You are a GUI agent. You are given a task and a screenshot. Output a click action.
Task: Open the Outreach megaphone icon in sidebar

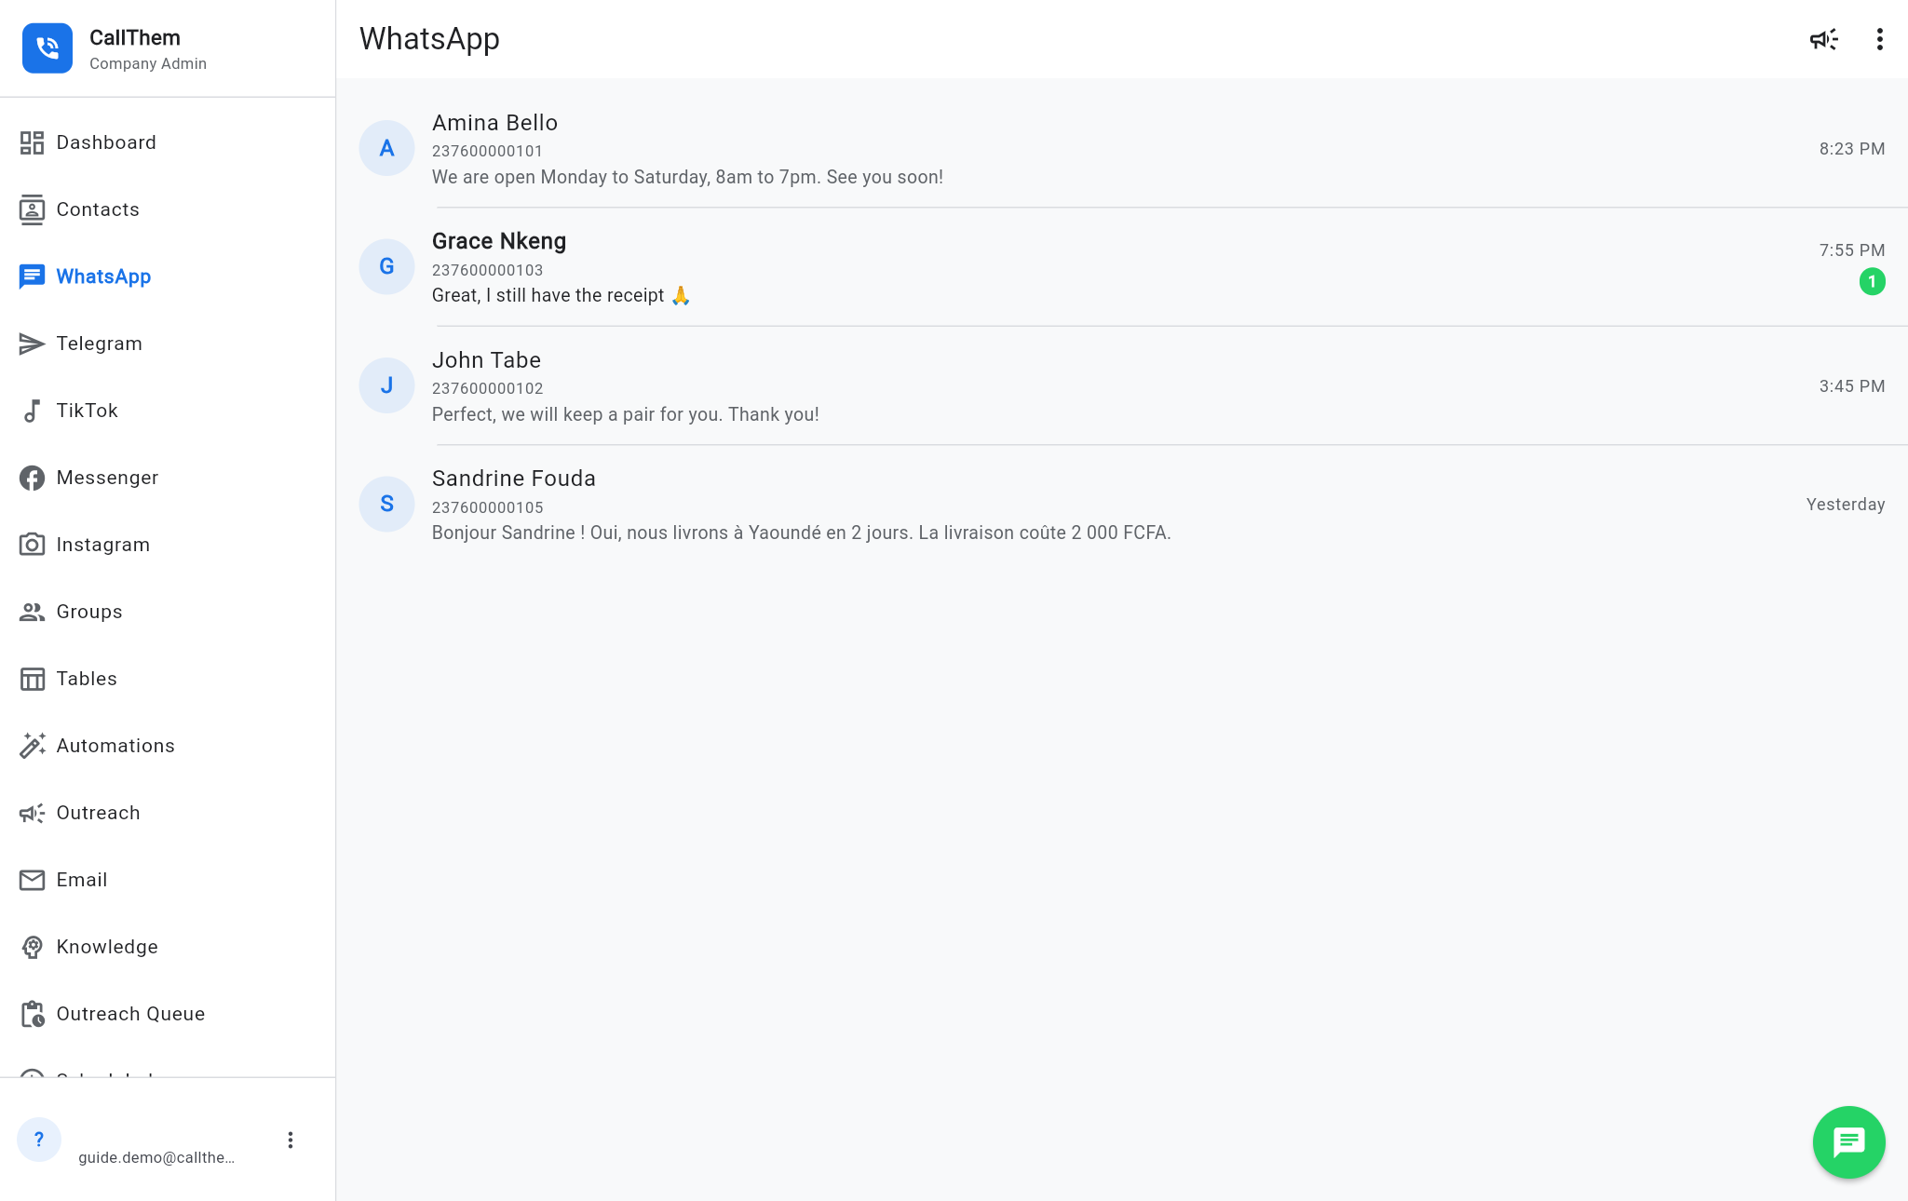point(32,813)
